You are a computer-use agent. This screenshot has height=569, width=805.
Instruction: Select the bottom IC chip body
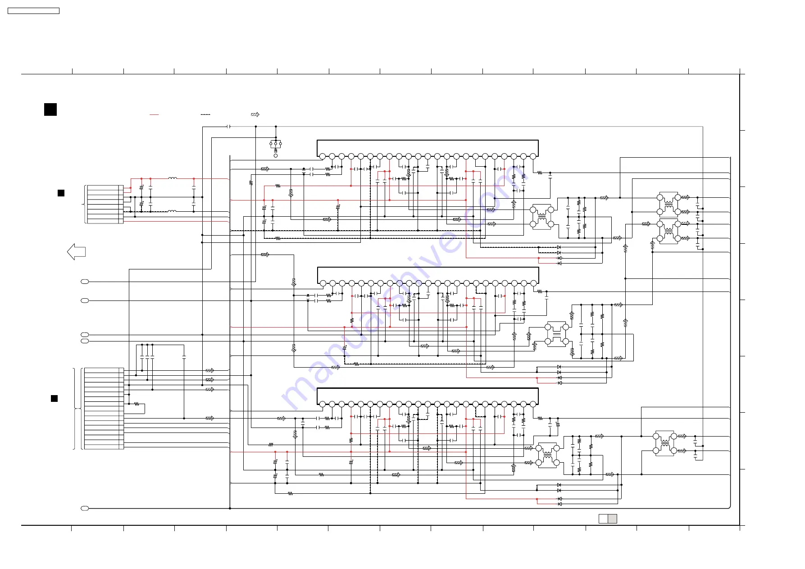(428, 396)
